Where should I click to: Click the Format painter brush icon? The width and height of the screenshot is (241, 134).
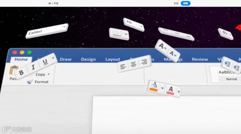29,82
